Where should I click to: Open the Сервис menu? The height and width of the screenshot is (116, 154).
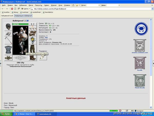coord(46,5)
